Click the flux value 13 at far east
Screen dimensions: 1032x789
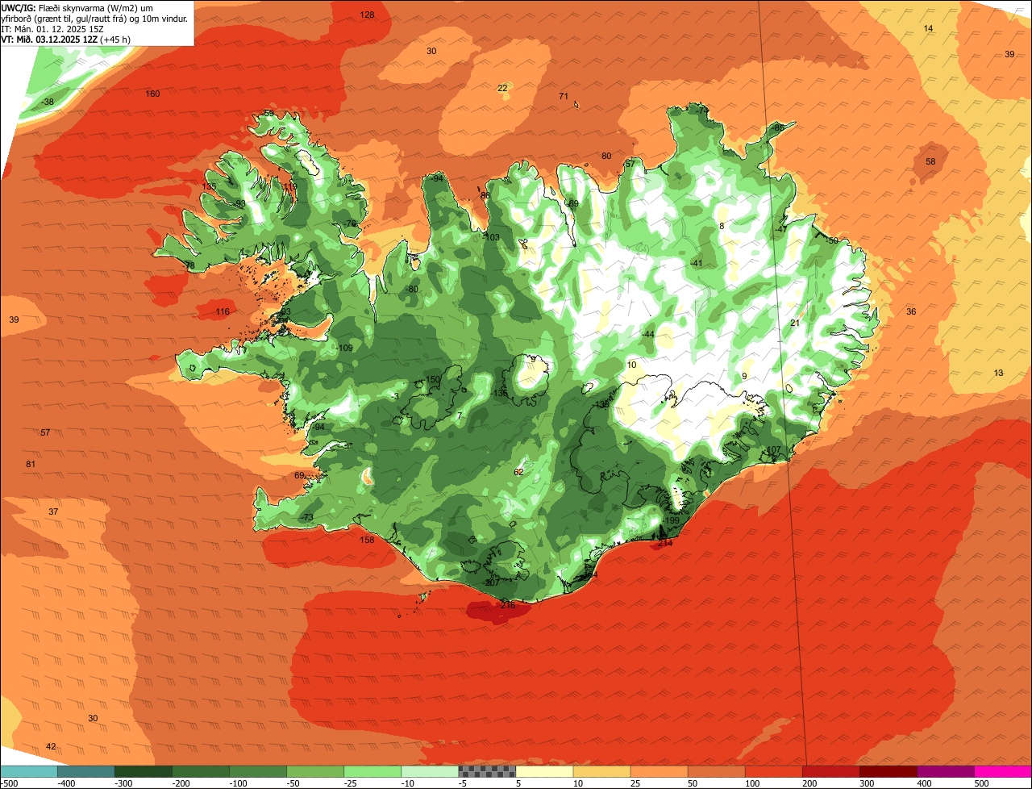click(999, 373)
